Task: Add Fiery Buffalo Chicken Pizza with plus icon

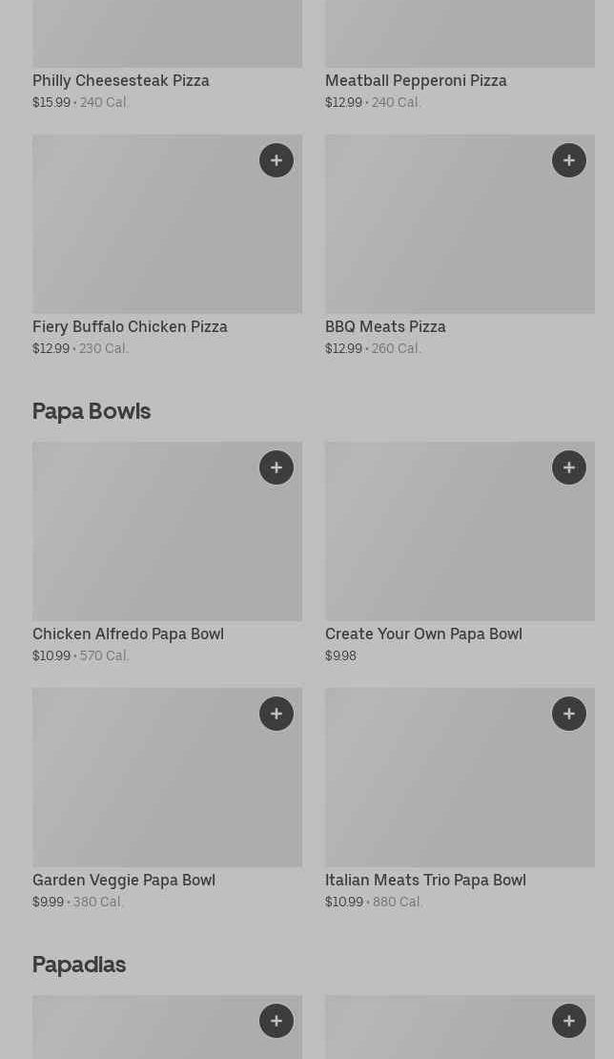Action: [276, 160]
